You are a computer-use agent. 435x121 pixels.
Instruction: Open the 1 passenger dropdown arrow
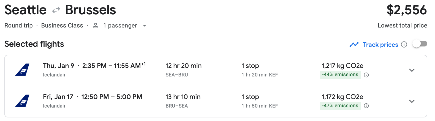tap(144, 26)
